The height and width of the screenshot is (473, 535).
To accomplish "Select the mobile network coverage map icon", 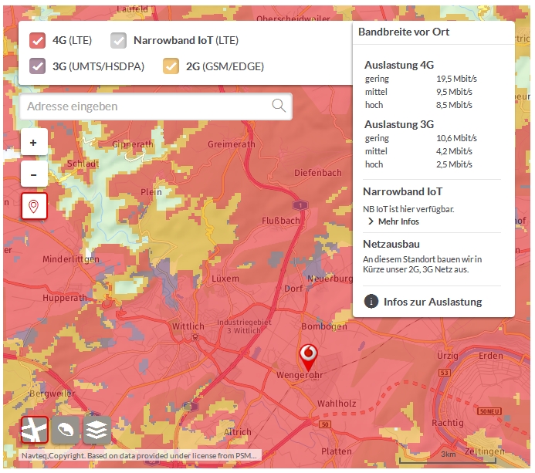I will pyautogui.click(x=34, y=430).
